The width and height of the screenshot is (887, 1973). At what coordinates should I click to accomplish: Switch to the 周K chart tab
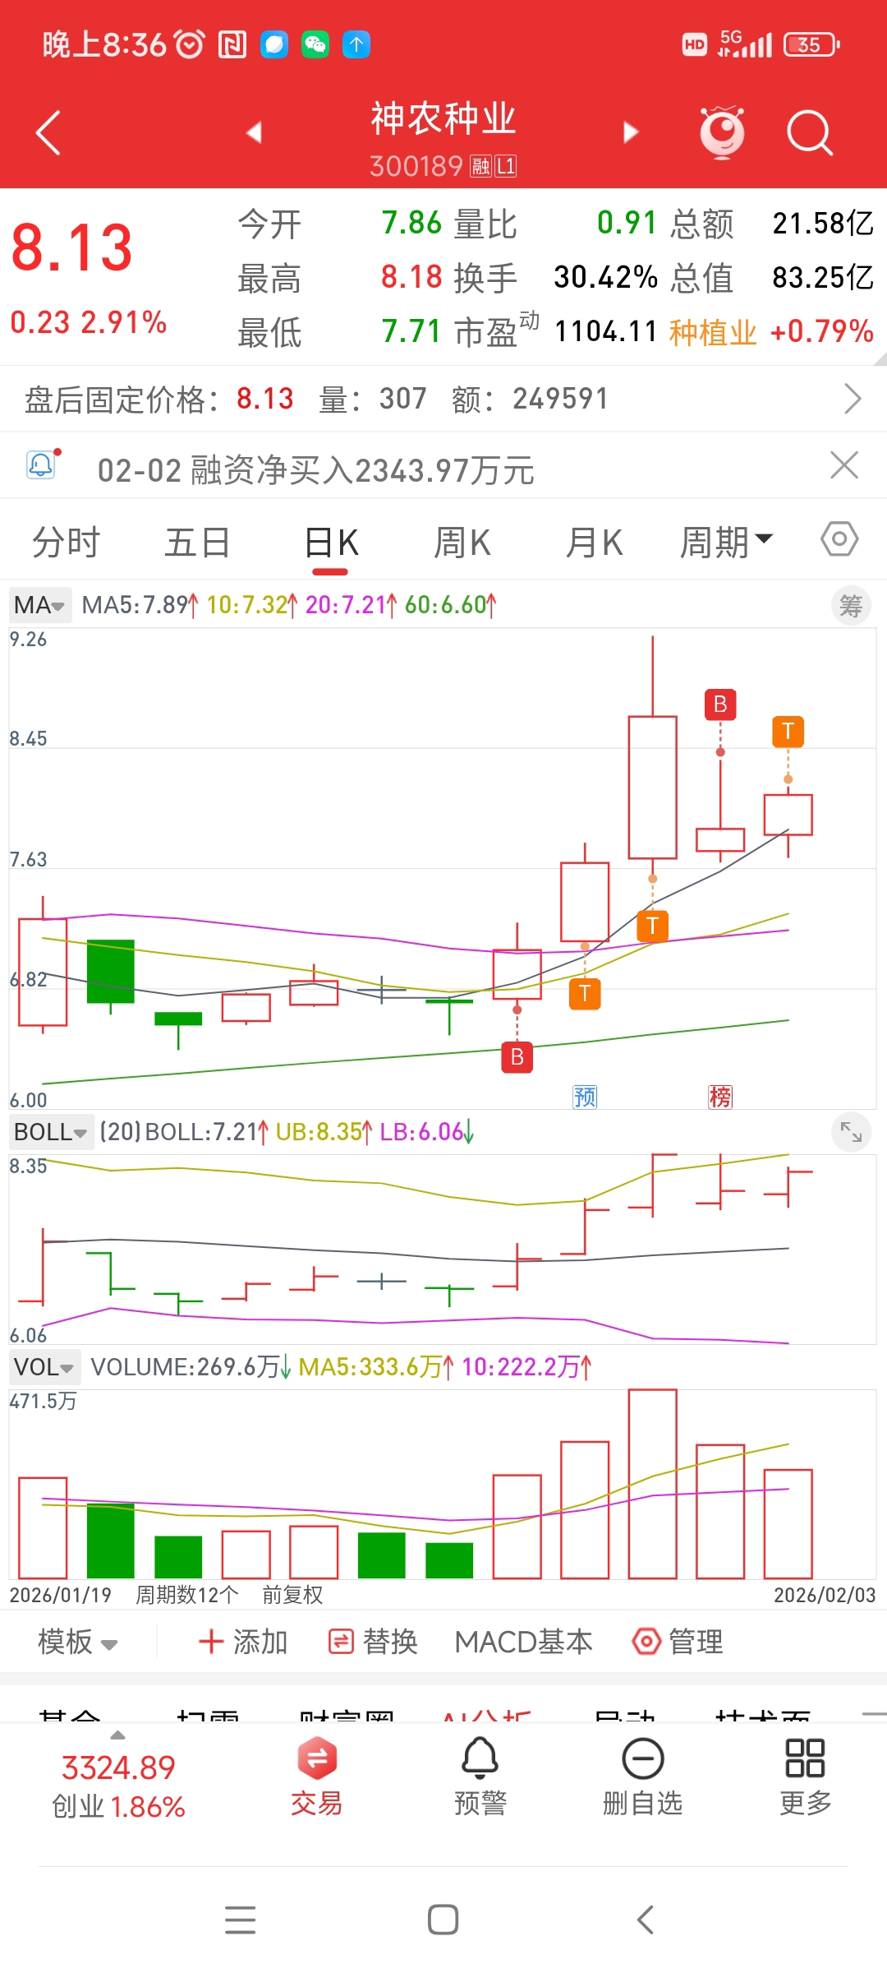462,543
